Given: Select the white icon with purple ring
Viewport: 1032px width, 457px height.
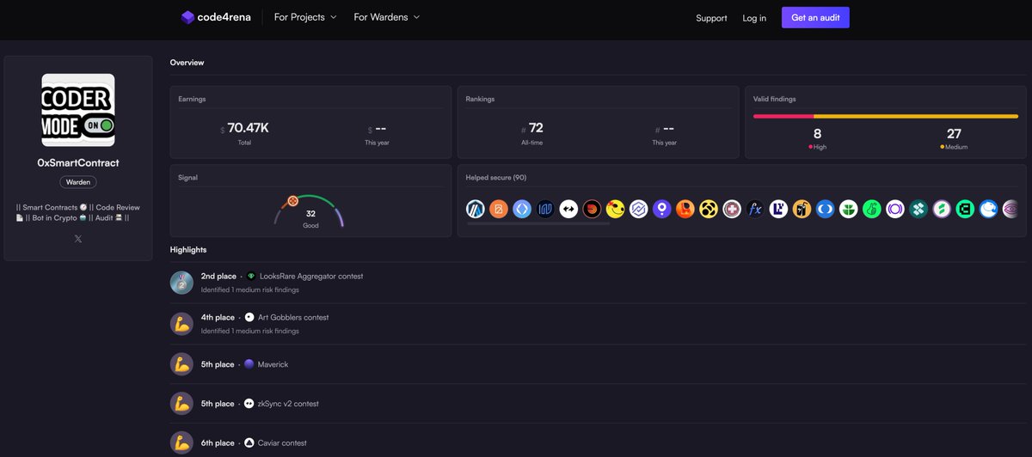Looking at the screenshot, I should 894,209.
